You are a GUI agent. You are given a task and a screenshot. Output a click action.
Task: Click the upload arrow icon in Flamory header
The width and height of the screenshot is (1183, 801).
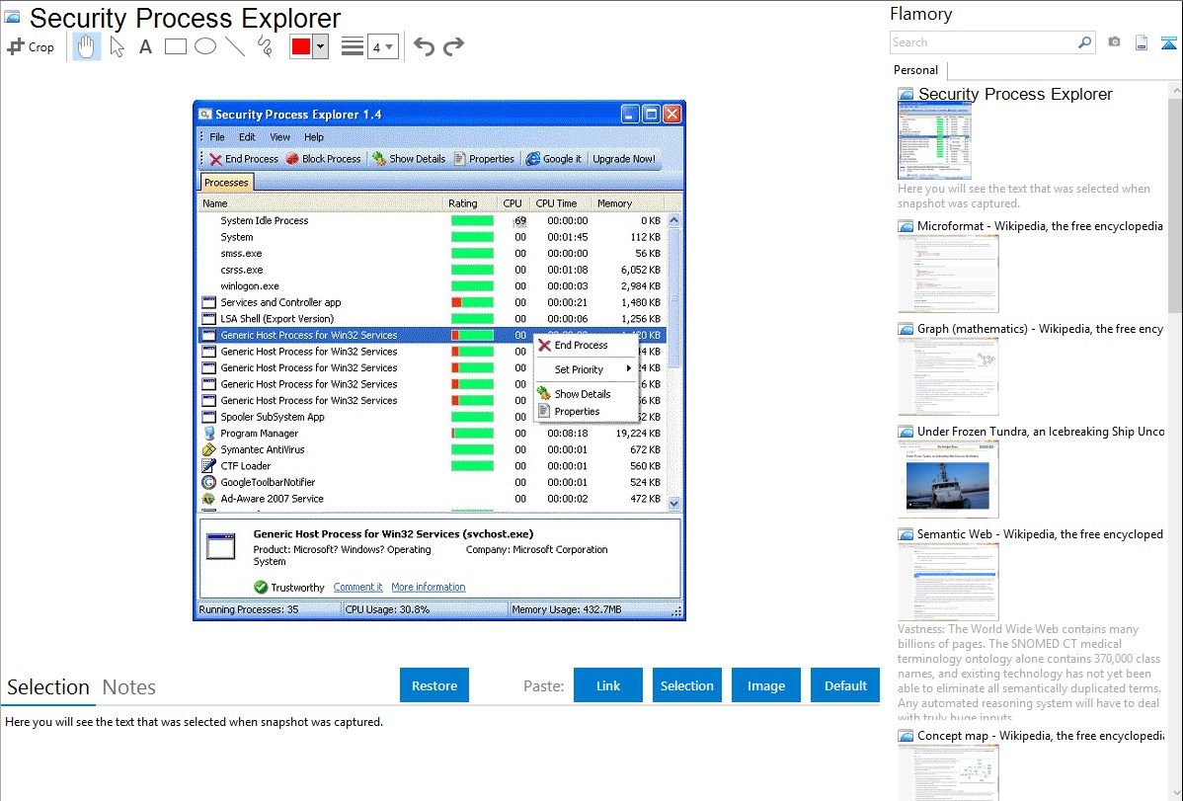(x=1168, y=42)
